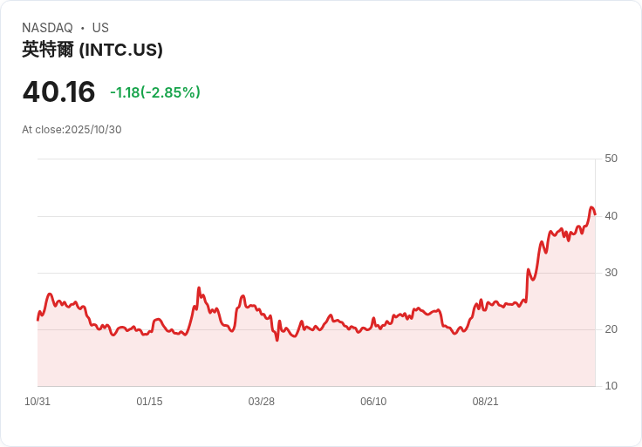Open the 英特爾 (INTC.US) stock title
Viewport: 642px width, 447px height.
click(x=92, y=50)
